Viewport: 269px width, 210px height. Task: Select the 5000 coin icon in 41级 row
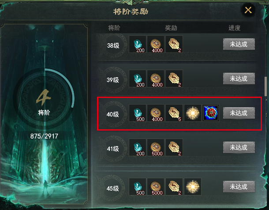point(156,147)
